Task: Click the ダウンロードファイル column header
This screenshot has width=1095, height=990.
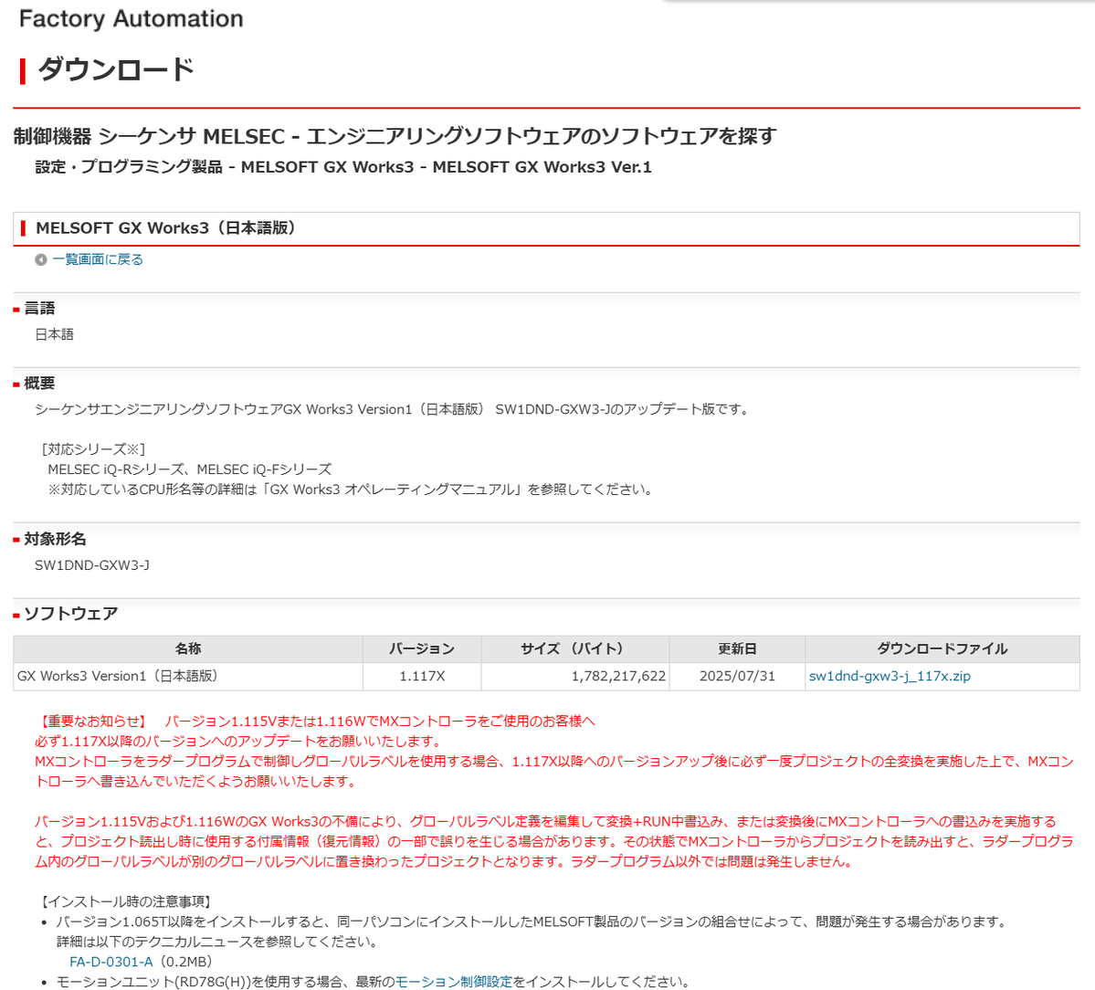Action: pyautogui.click(x=942, y=649)
